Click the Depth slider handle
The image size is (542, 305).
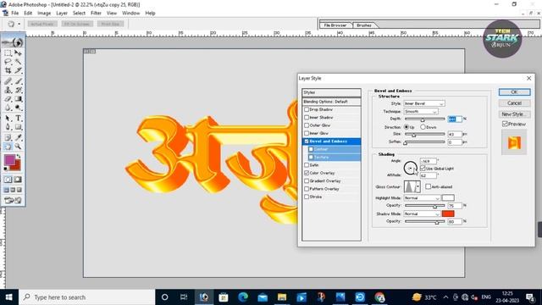[x=422, y=120]
